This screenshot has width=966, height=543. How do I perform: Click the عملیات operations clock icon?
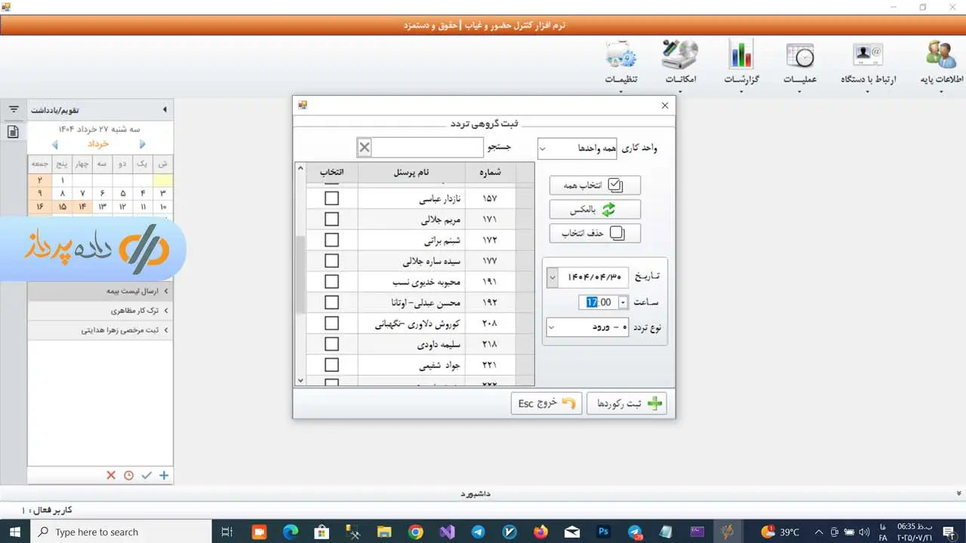(x=800, y=56)
